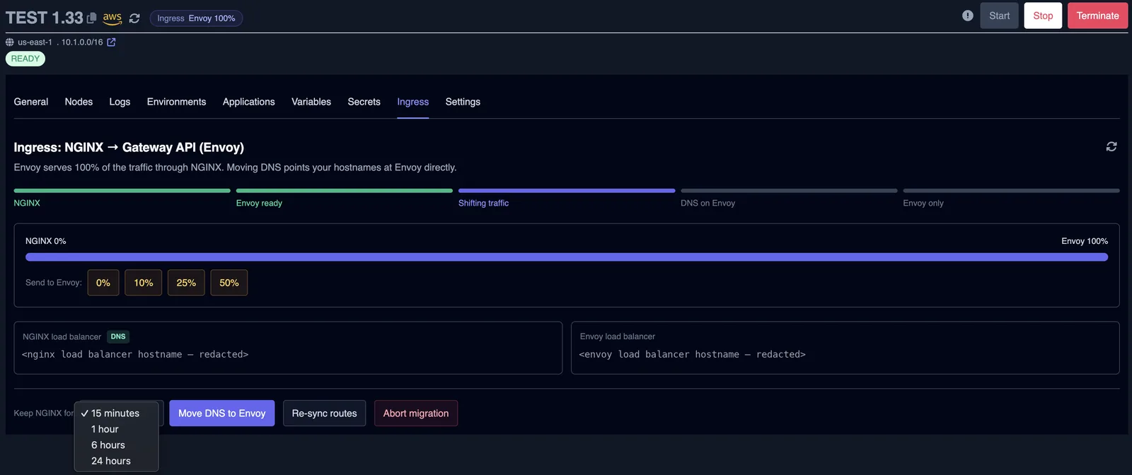Choose 15 minutes in Keep NGINX dropdown
Image resolution: width=1132 pixels, height=475 pixels.
point(116,414)
